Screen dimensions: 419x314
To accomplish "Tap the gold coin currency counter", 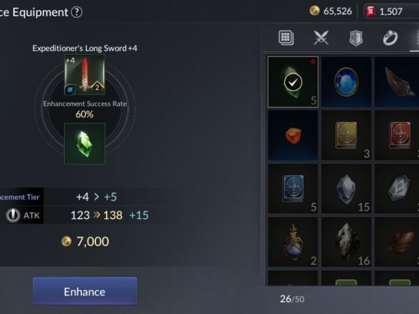I will click(x=331, y=11).
